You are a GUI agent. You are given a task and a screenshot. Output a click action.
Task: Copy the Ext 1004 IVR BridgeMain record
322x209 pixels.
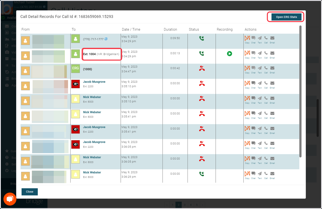[x=247, y=54]
